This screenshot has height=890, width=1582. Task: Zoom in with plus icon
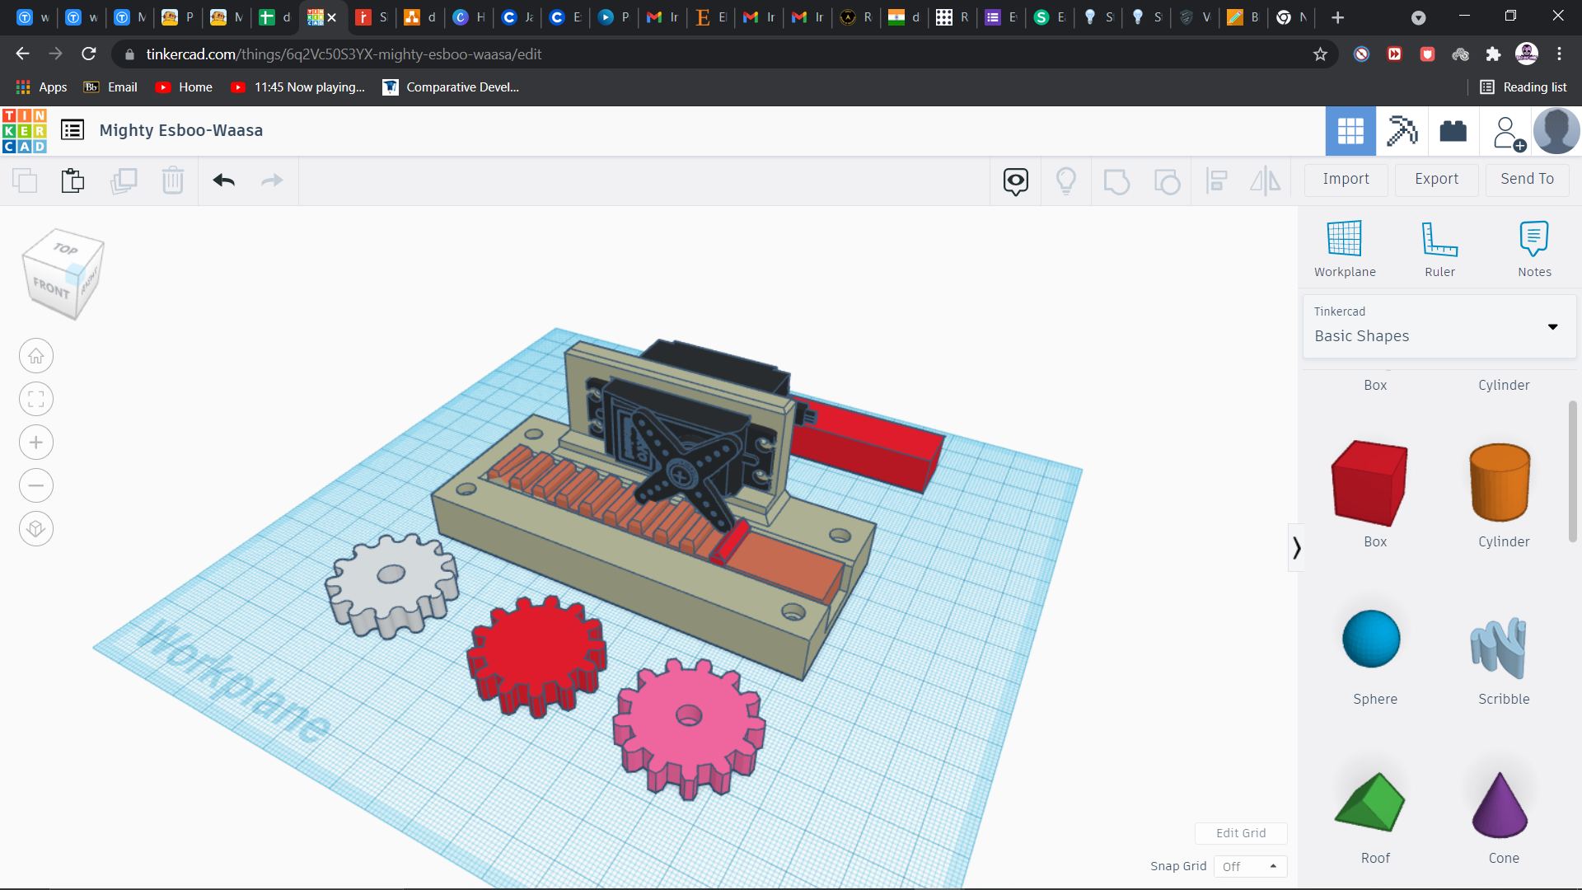click(36, 443)
